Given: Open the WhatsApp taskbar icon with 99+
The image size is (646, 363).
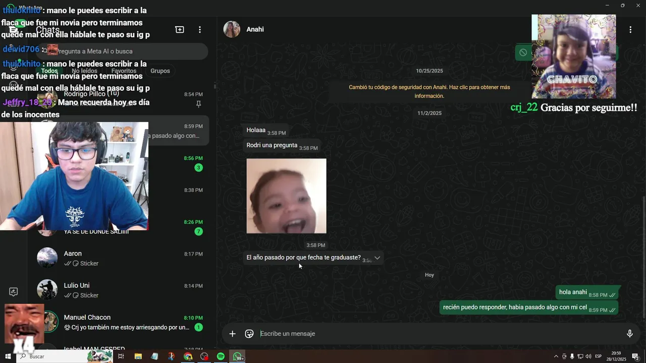Looking at the screenshot, I should click(x=238, y=356).
